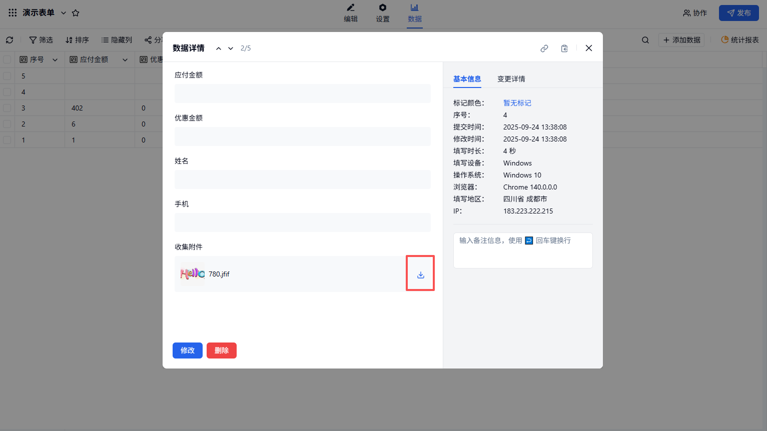Click the blue 修改 button
The width and height of the screenshot is (767, 431).
tap(187, 350)
